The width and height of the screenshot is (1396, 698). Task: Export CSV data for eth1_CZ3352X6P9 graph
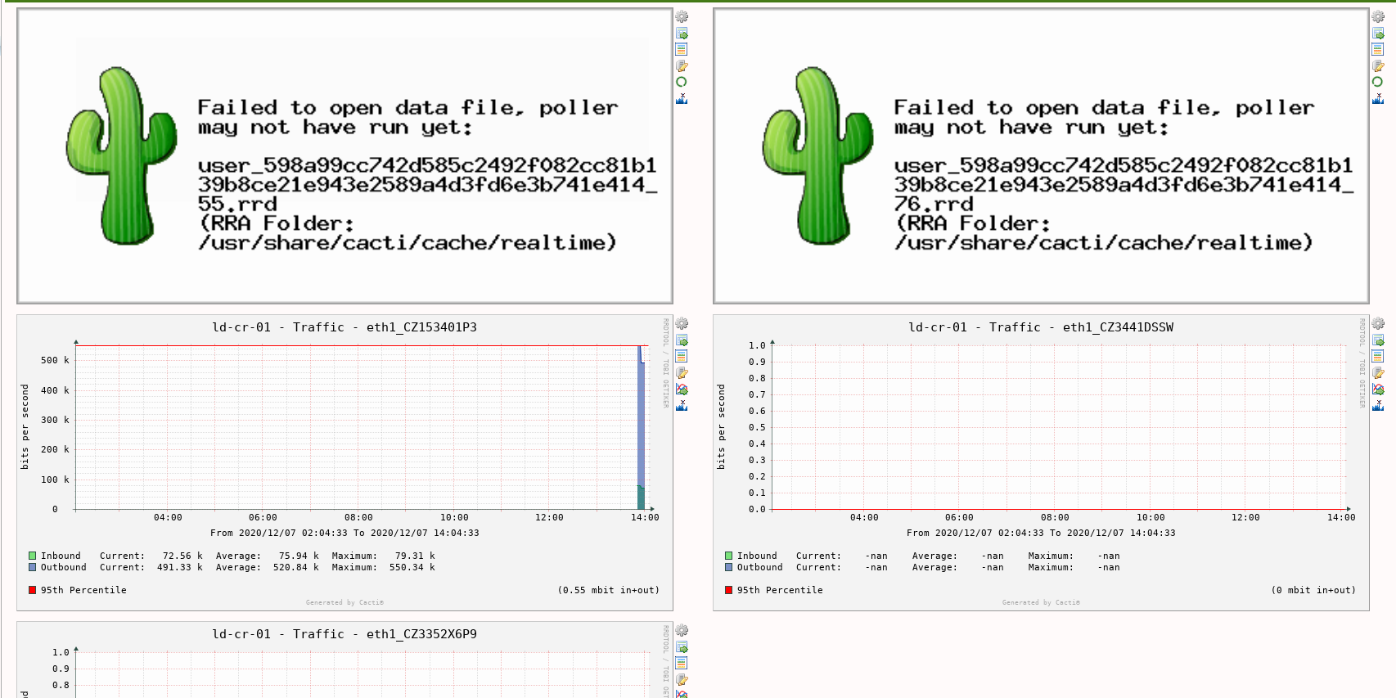click(682, 646)
